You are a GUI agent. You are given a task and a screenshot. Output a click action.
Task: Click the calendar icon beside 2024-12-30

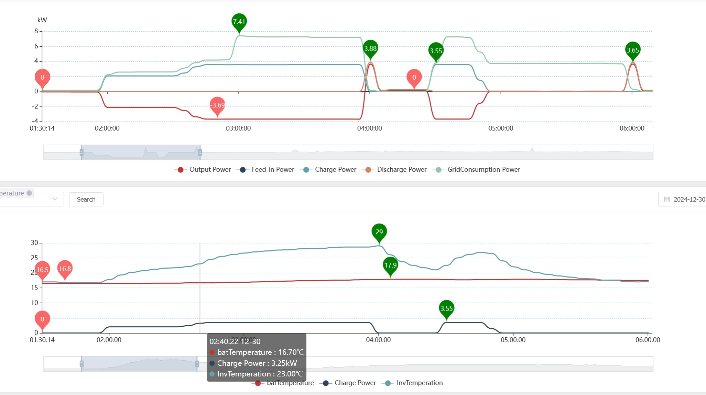(667, 200)
